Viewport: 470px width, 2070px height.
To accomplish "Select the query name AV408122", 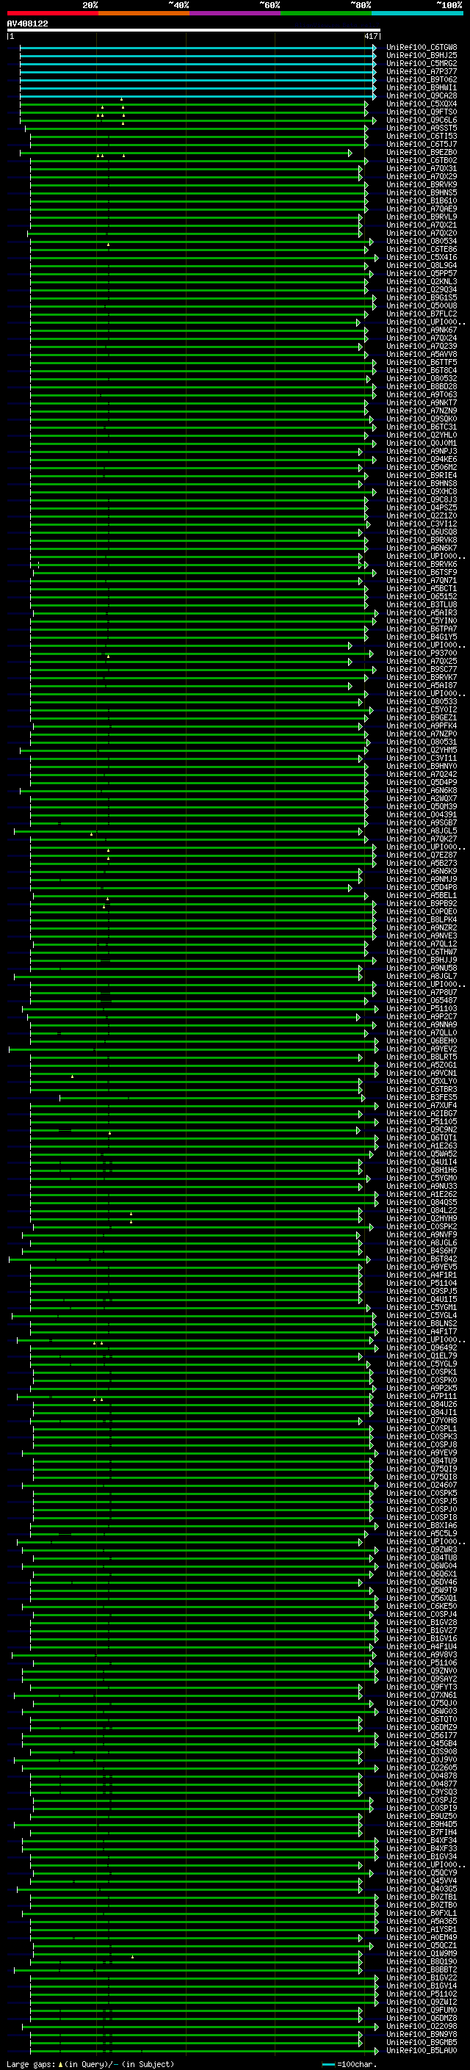I will pos(27,24).
